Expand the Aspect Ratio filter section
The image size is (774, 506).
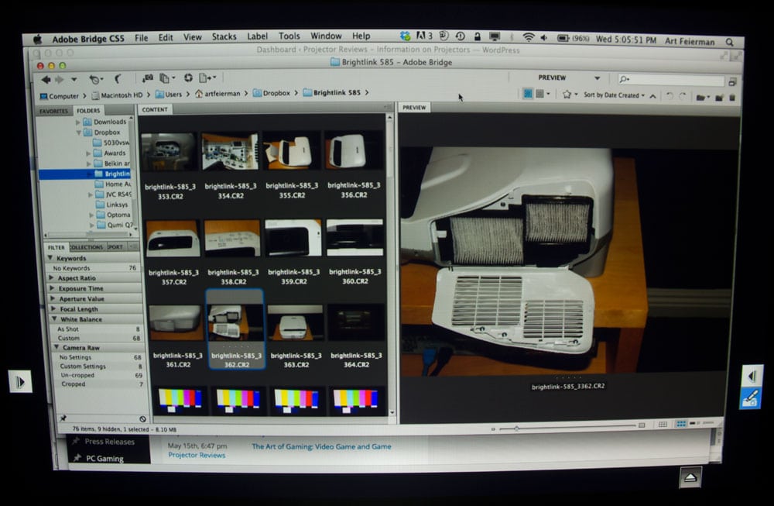click(76, 278)
